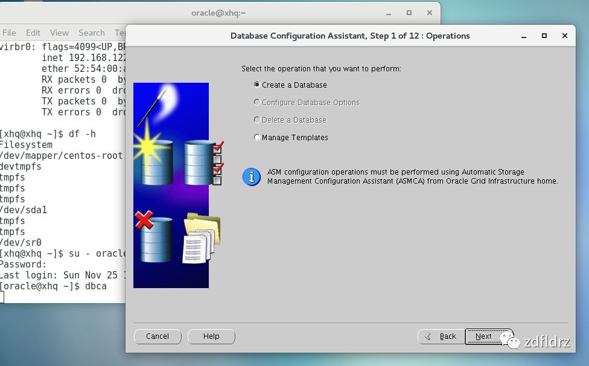Open the View menu in the terminal window

coord(59,33)
